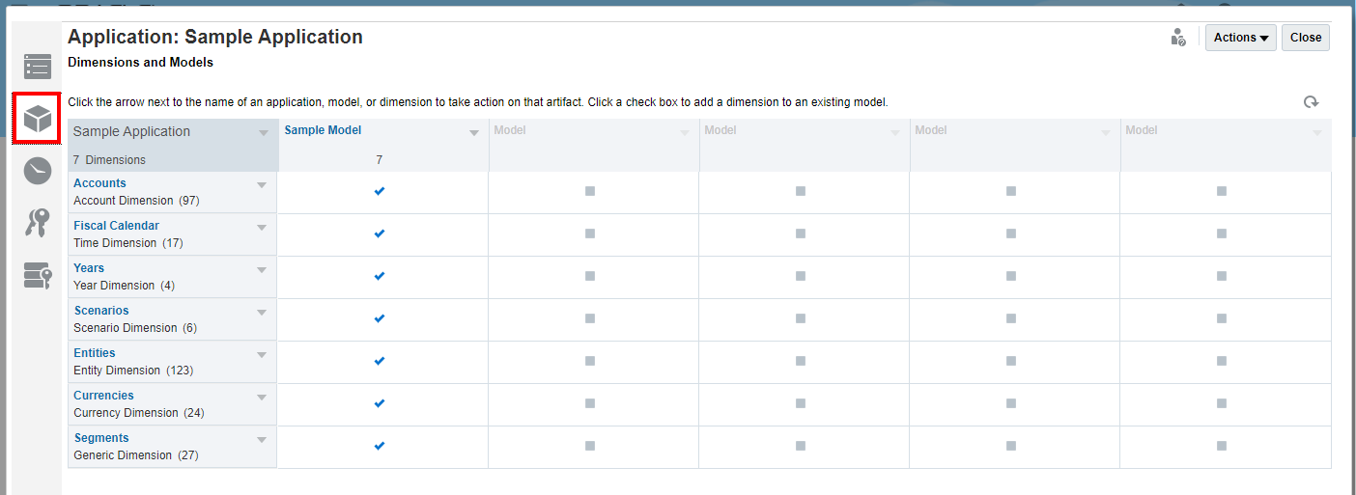Open the server key icon in sidebar
The image size is (1356, 495).
[38, 276]
